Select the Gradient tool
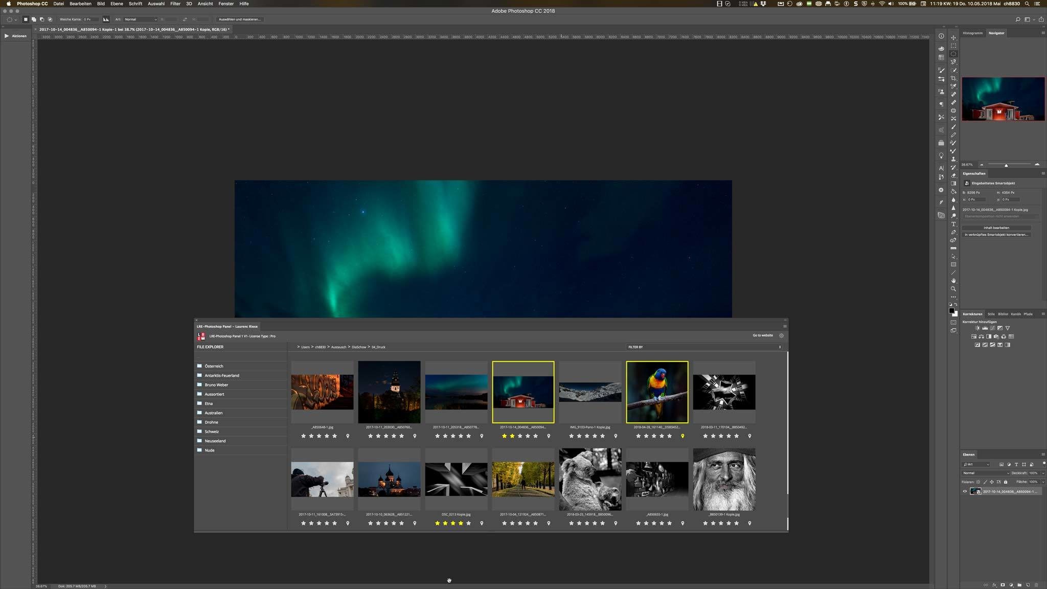The image size is (1047, 589). [x=953, y=184]
